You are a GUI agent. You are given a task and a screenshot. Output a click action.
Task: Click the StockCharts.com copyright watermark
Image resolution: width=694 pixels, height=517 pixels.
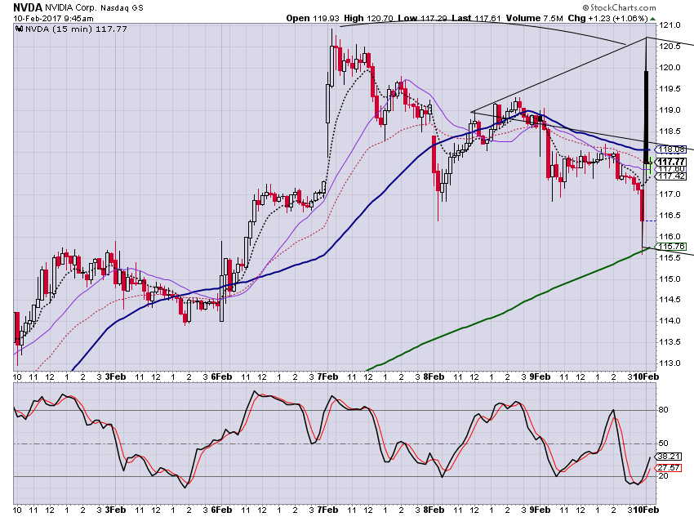click(619, 7)
